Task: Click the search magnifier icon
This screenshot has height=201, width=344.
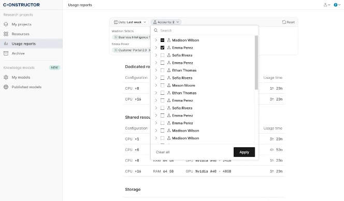Action: (156, 30)
